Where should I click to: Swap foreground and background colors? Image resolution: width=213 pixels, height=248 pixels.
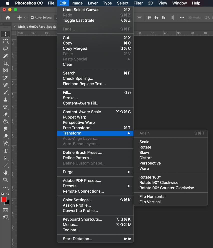click(x=8, y=194)
